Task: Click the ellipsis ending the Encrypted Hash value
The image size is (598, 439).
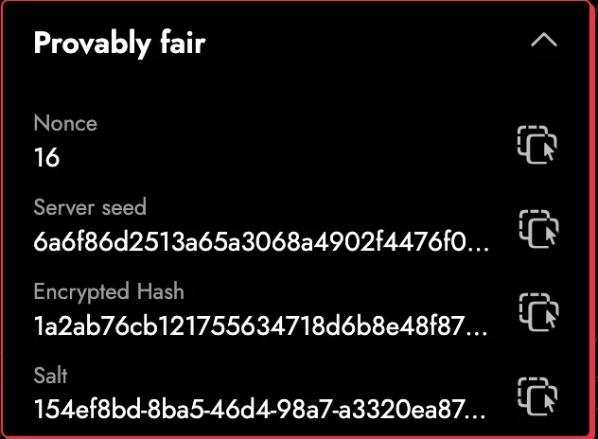Action: (x=477, y=334)
